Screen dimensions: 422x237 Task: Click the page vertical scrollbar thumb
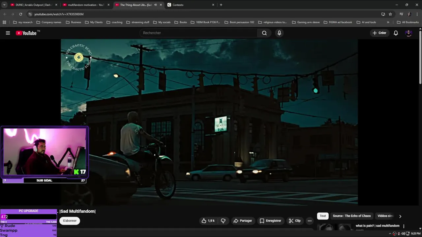click(x=420, y=58)
